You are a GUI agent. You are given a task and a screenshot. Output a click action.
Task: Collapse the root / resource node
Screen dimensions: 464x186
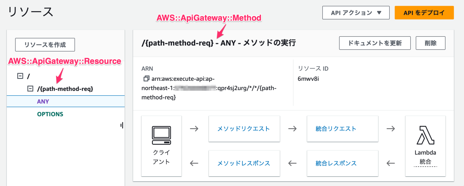coord(20,76)
